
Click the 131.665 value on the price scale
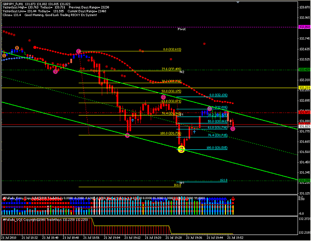(305, 142)
